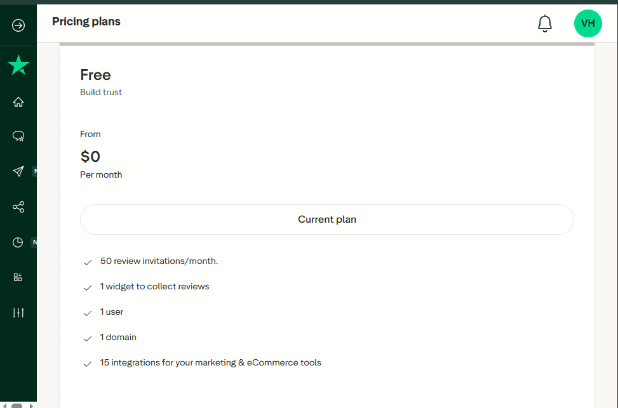
Task: Expand the sidebar with the arrow icon
Action: coord(18,25)
